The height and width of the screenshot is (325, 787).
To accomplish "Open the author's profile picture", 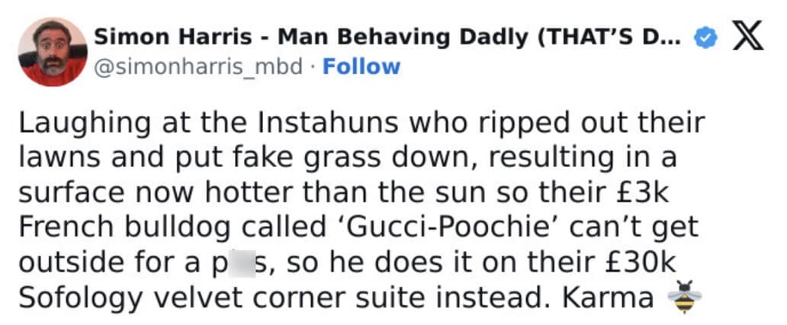I will [x=53, y=53].
